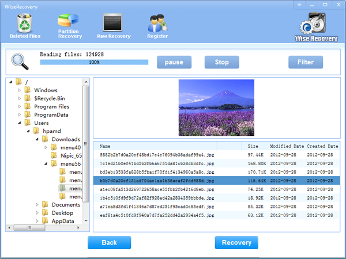The height and width of the screenshot is (259, 346).
Task: Select the AppData folder in tree
Action: (x=63, y=220)
